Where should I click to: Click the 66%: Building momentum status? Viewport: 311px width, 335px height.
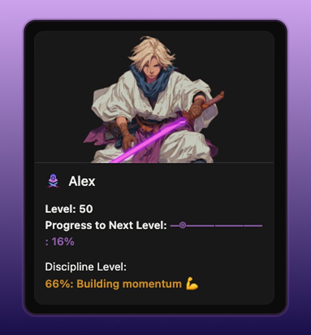click(x=113, y=284)
